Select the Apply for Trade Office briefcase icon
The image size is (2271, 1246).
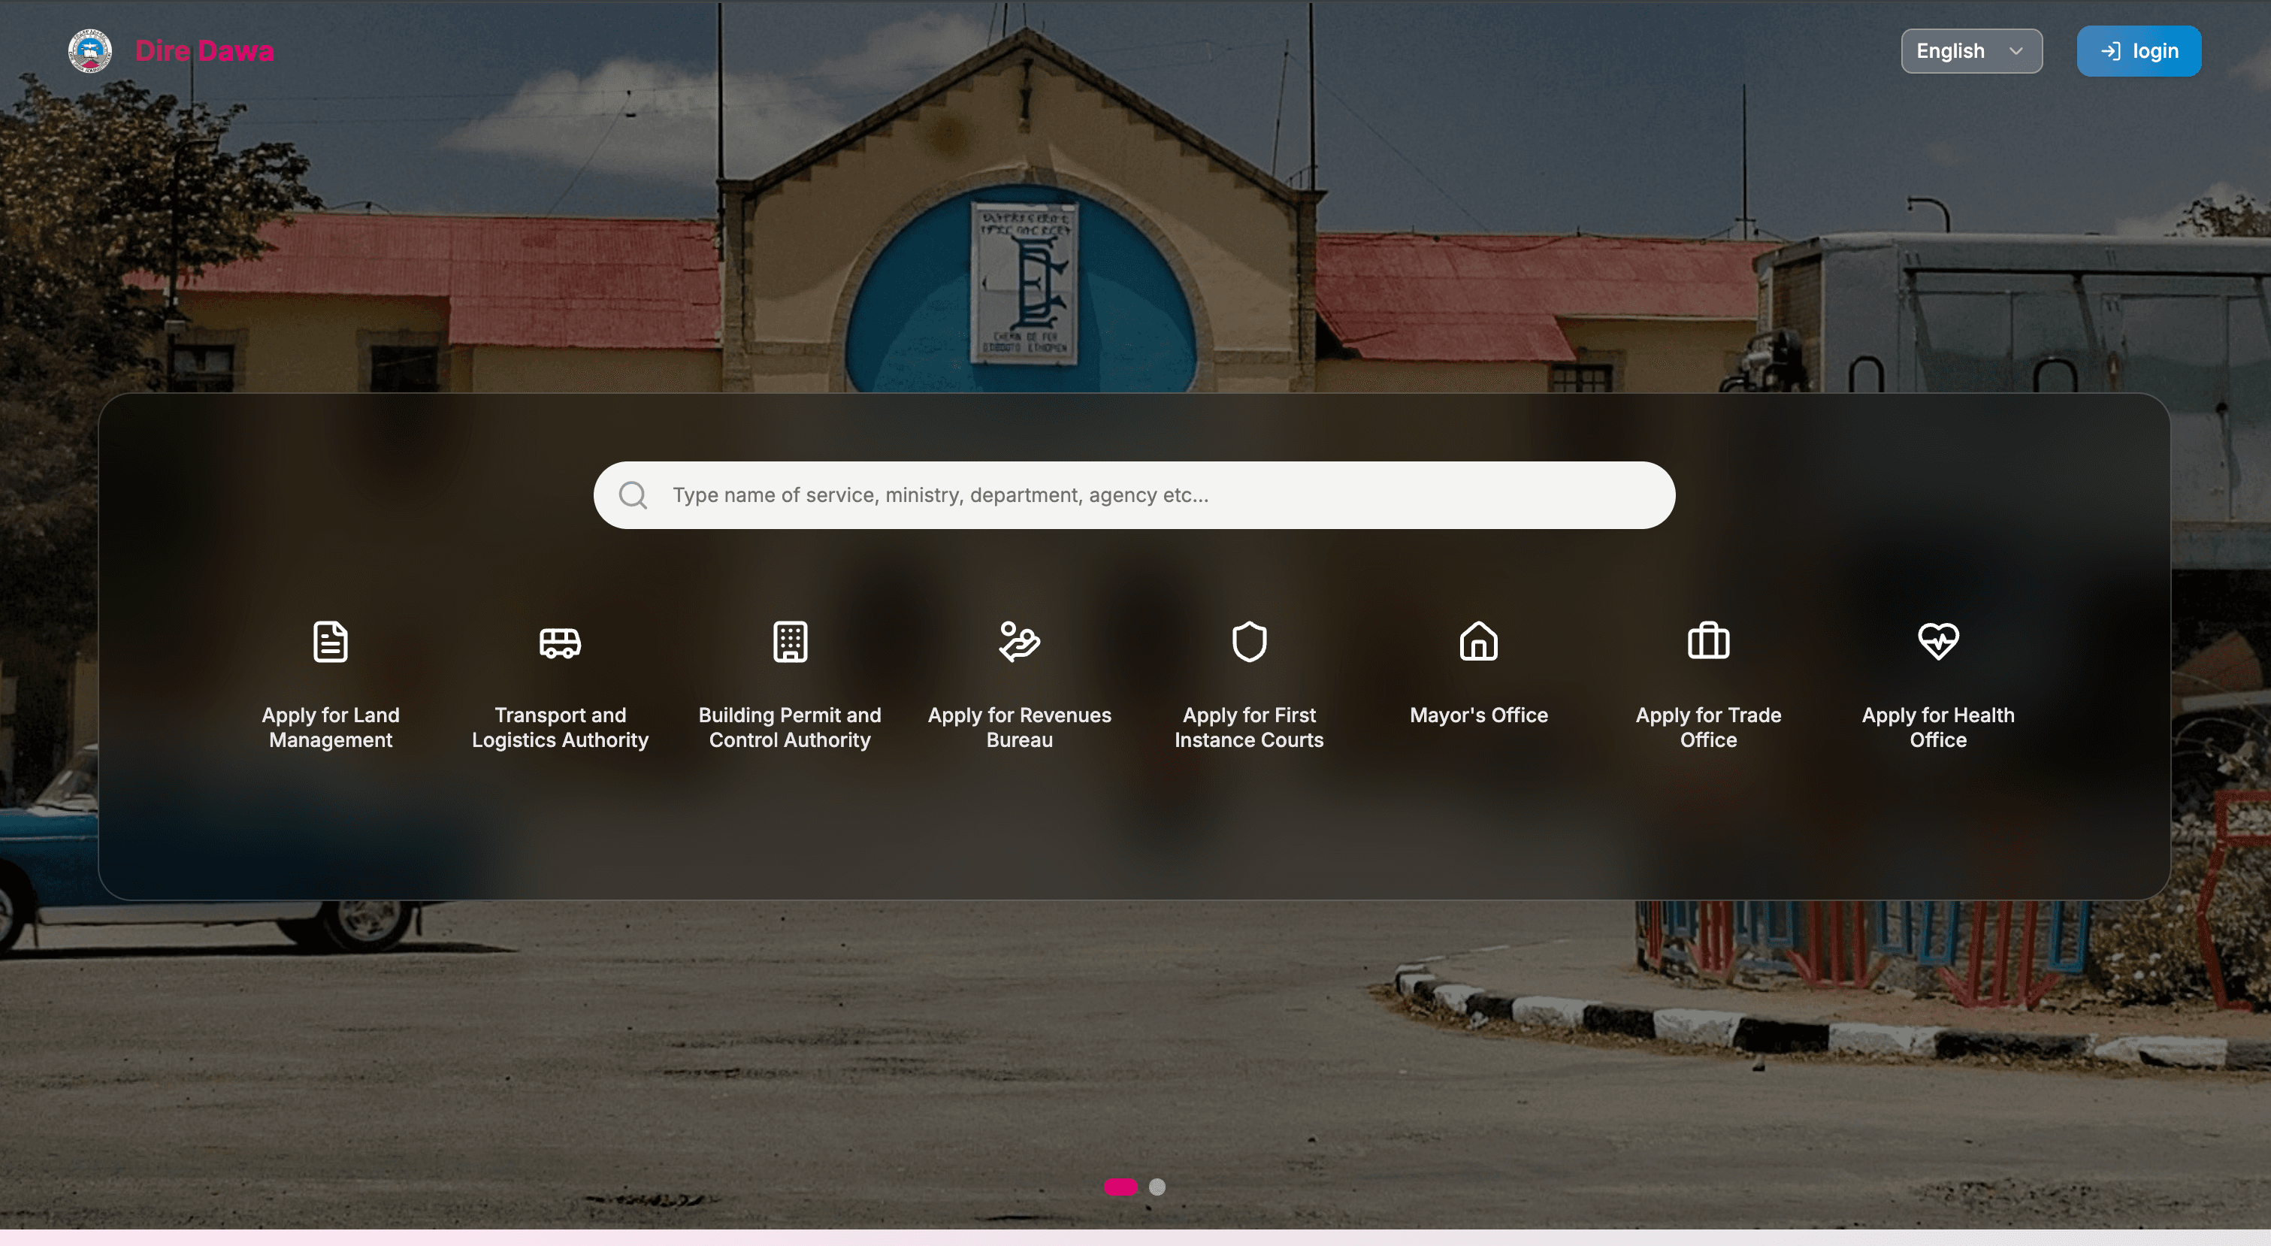(1707, 642)
